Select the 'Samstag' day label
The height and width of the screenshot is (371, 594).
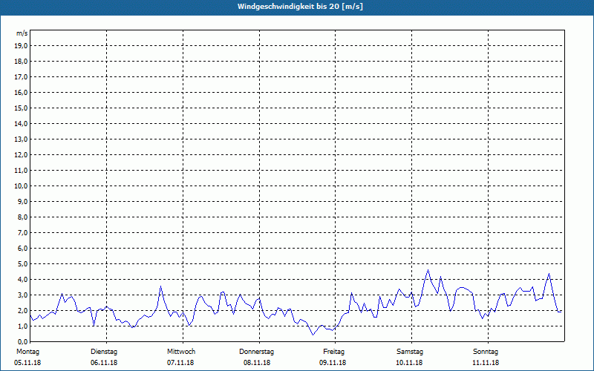pos(410,352)
